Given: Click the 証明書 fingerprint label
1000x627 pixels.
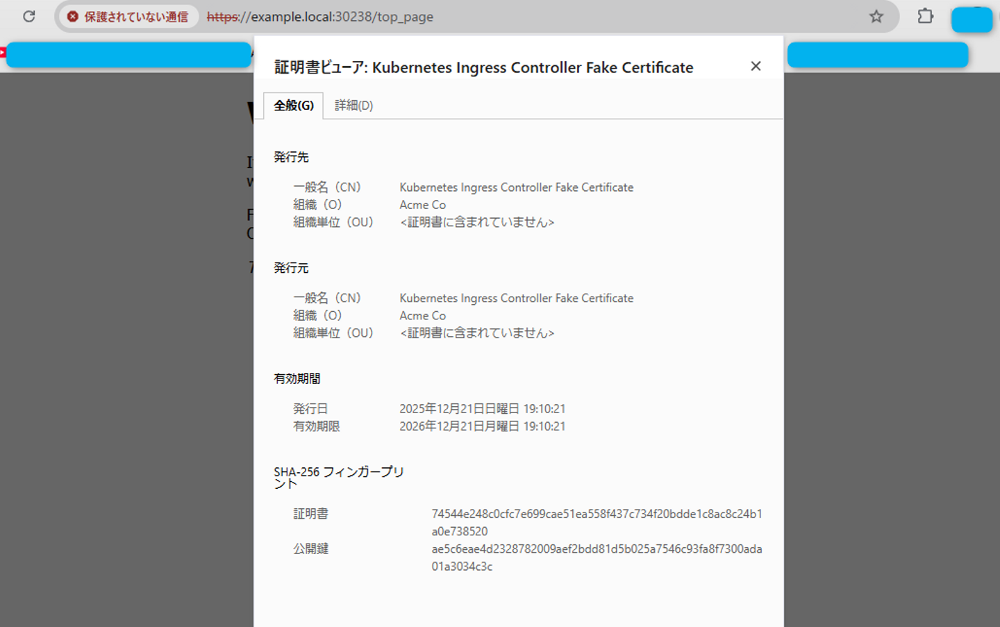Looking at the screenshot, I should 310,514.
